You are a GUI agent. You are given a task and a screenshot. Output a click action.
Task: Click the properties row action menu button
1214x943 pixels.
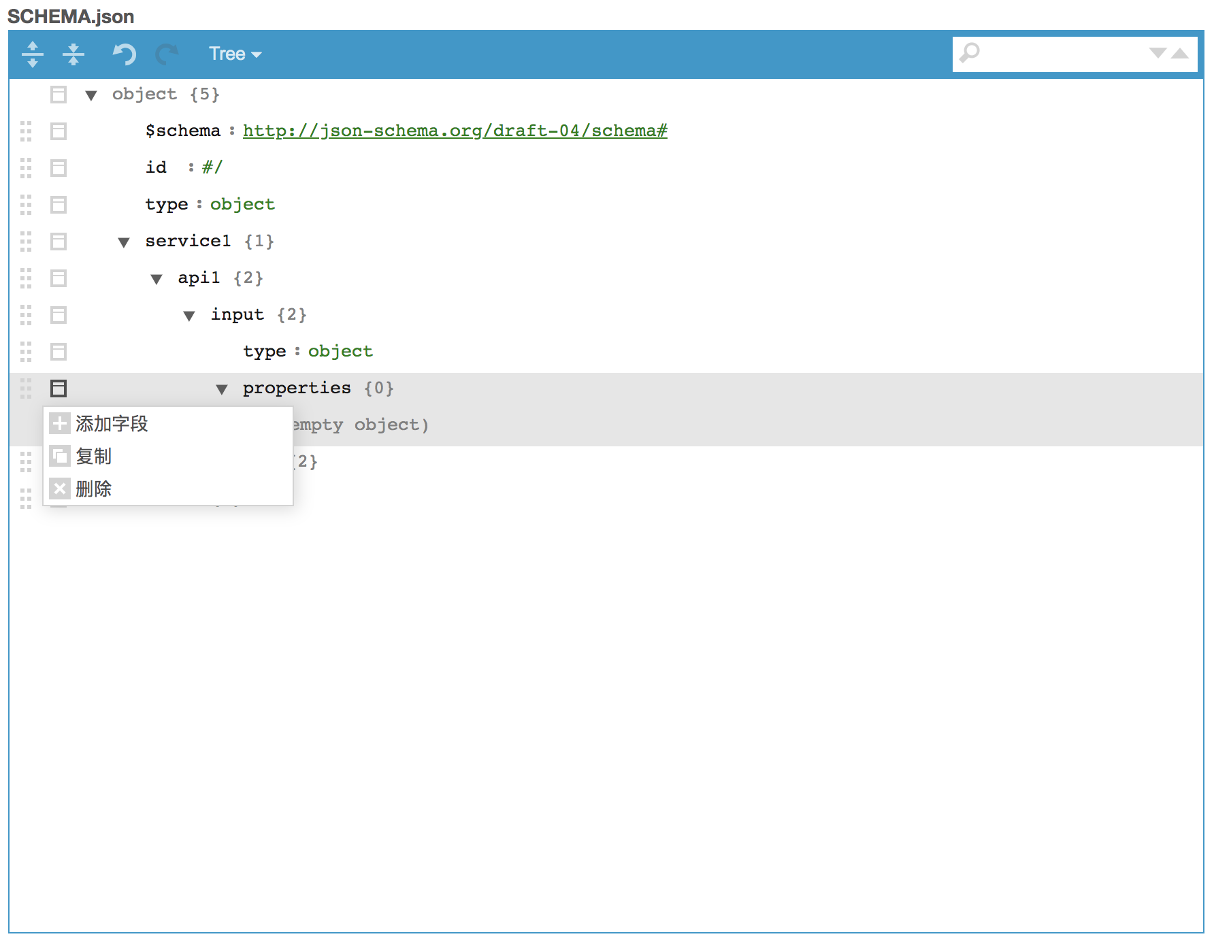pyautogui.click(x=59, y=388)
